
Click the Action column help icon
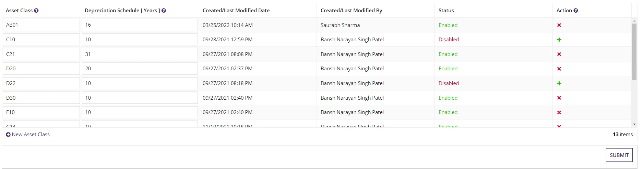(576, 11)
